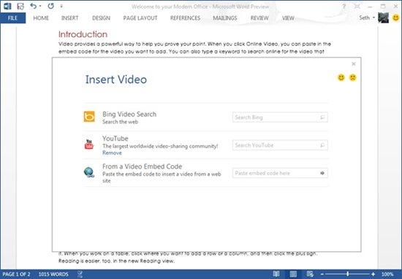
Task: Click the zoom slider handle
Action: [x=348, y=275]
